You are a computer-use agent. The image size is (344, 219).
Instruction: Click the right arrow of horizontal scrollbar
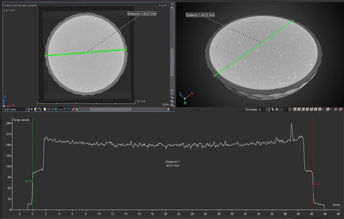pos(169,109)
